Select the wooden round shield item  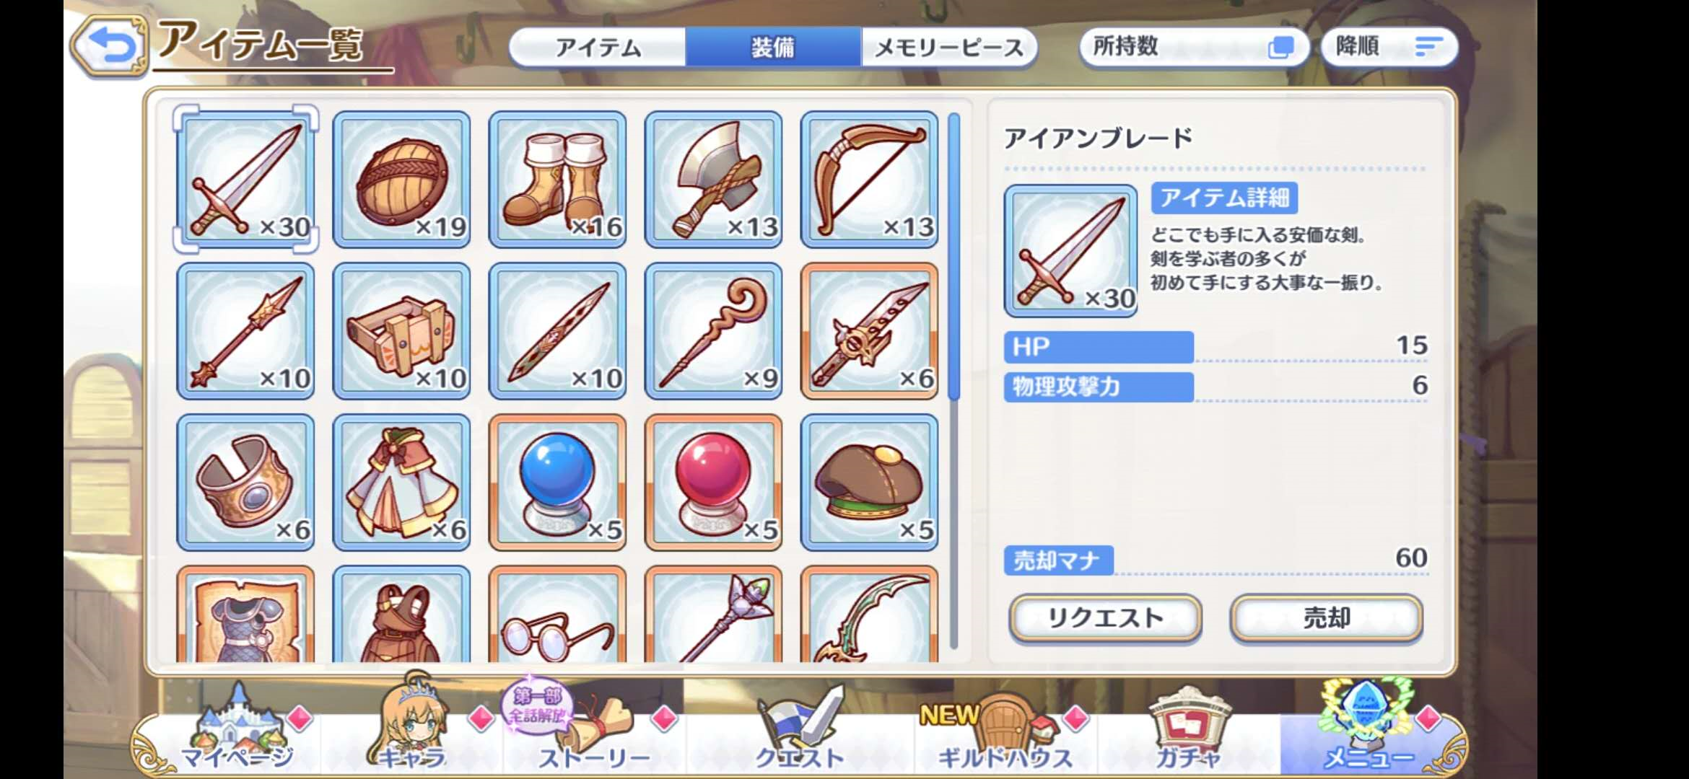point(401,180)
